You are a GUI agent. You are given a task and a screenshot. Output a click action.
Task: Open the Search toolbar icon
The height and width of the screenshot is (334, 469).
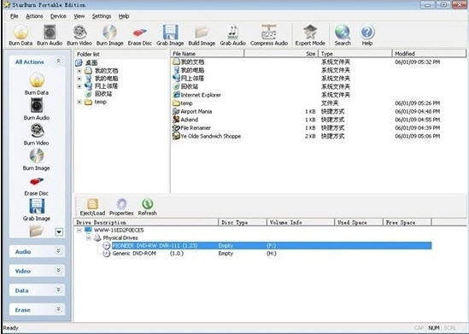343,35
